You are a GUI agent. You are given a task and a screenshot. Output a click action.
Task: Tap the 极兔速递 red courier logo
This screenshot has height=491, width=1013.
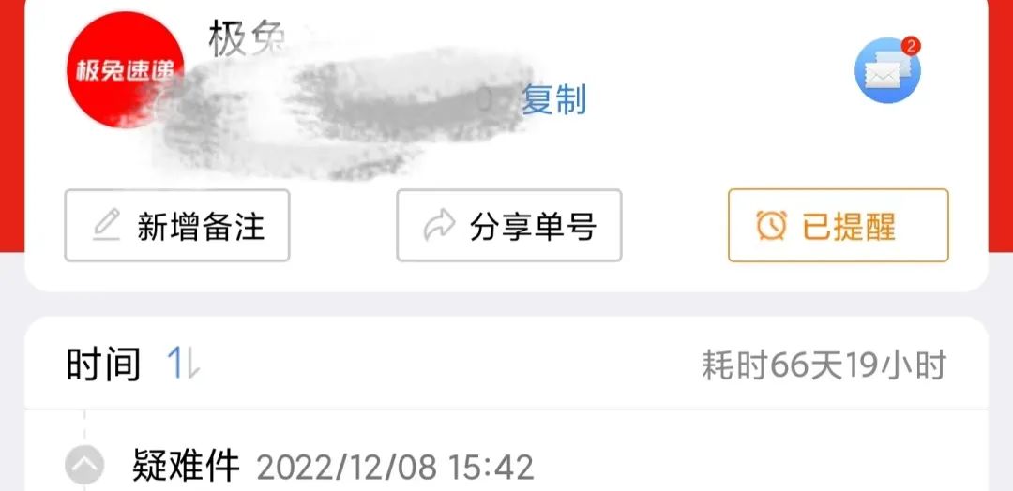pos(126,69)
